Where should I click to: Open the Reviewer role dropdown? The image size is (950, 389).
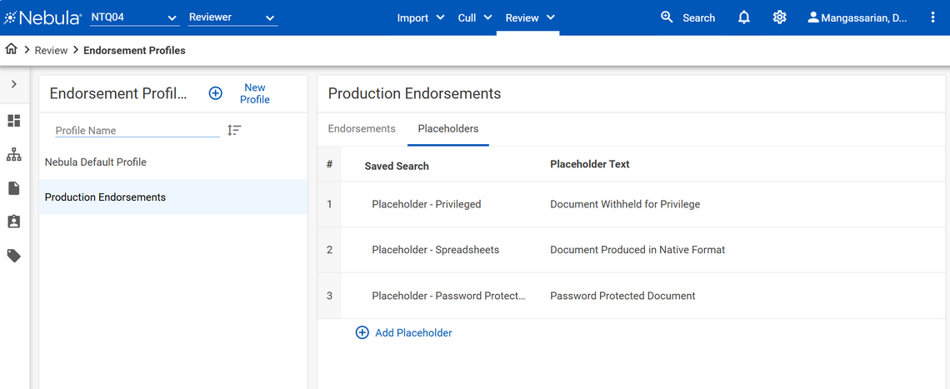point(232,17)
